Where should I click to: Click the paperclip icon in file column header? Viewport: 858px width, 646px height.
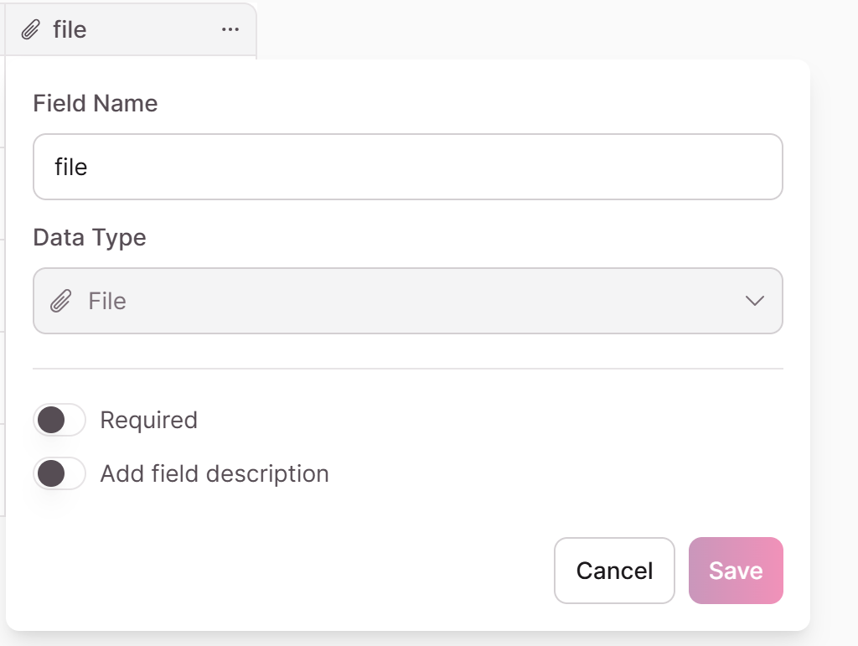point(31,29)
